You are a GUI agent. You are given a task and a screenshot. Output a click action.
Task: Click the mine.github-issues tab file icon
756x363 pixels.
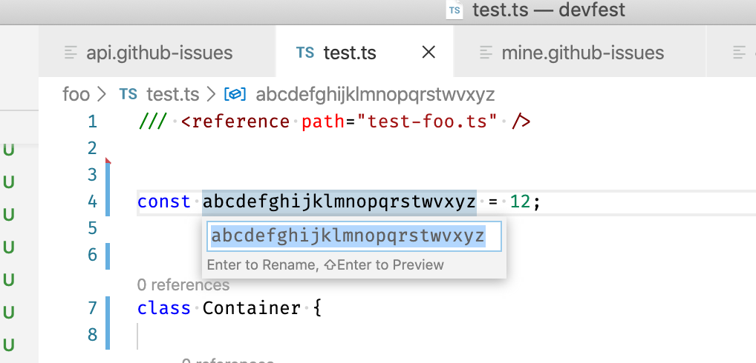(x=486, y=53)
